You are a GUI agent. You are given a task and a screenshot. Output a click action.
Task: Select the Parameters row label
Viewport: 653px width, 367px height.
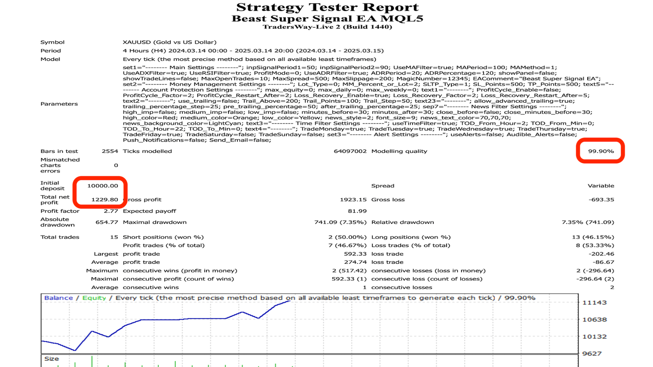(59, 104)
